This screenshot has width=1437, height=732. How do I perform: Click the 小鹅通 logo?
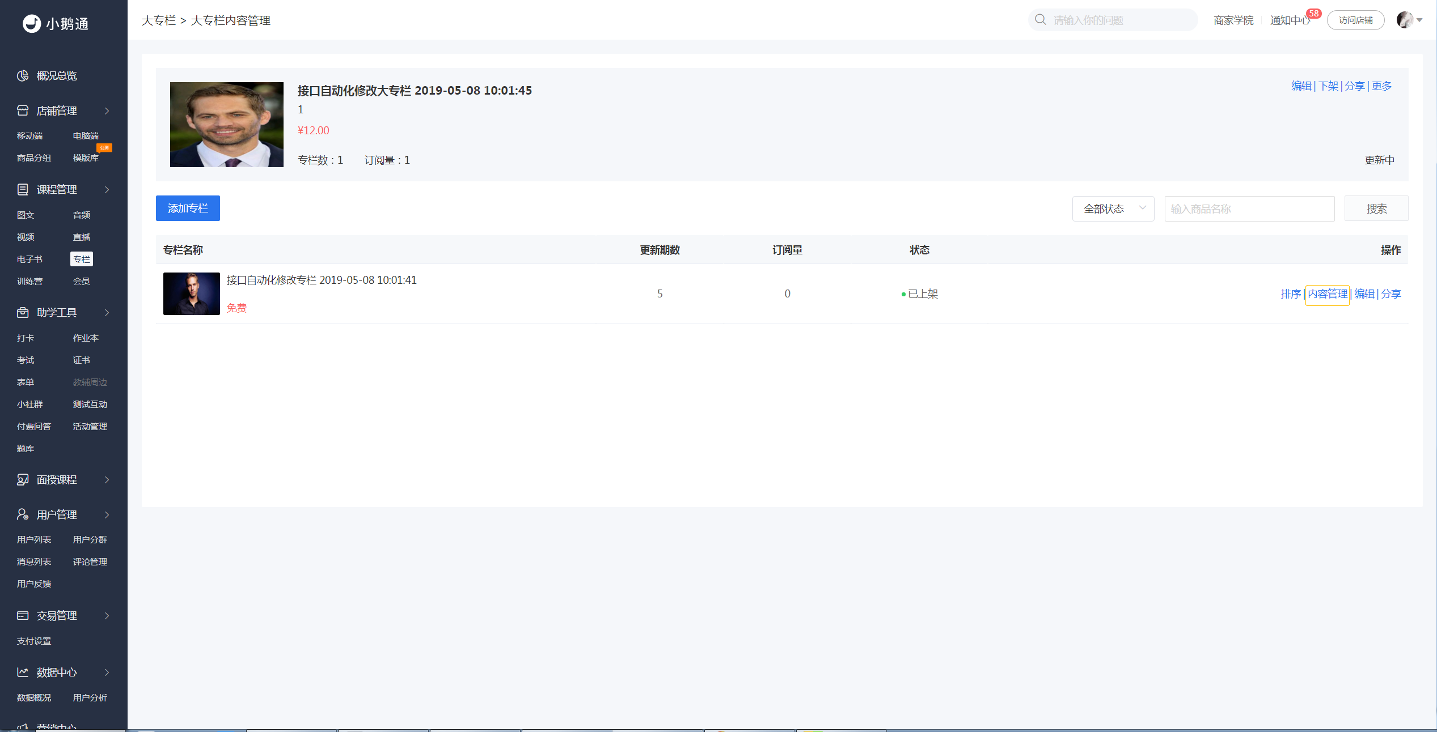click(x=56, y=23)
